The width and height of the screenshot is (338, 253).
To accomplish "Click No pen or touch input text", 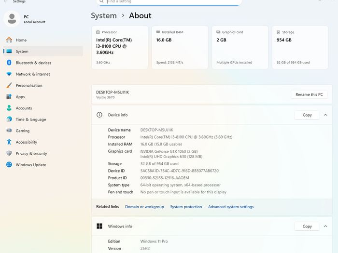I will pos(183,192).
